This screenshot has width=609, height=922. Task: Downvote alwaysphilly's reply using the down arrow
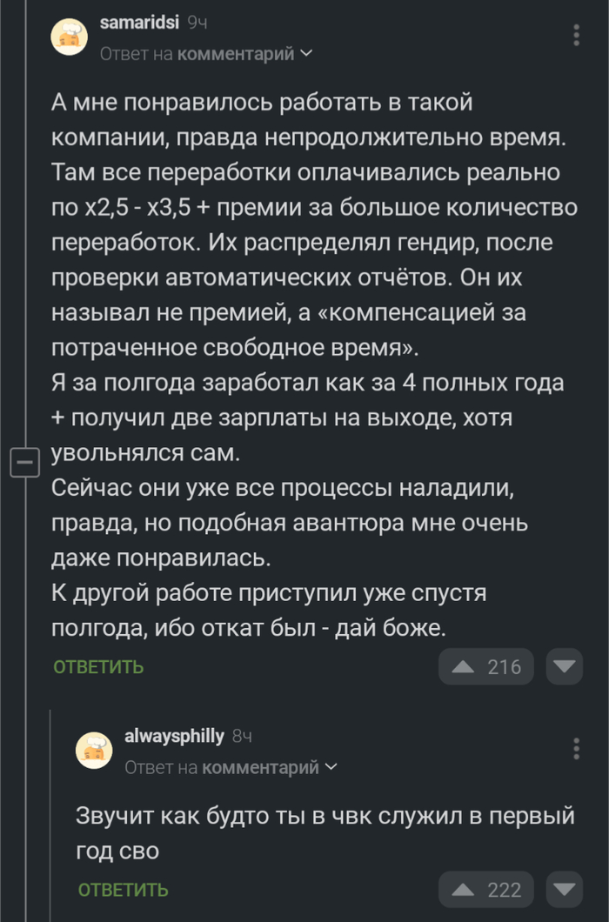(564, 890)
